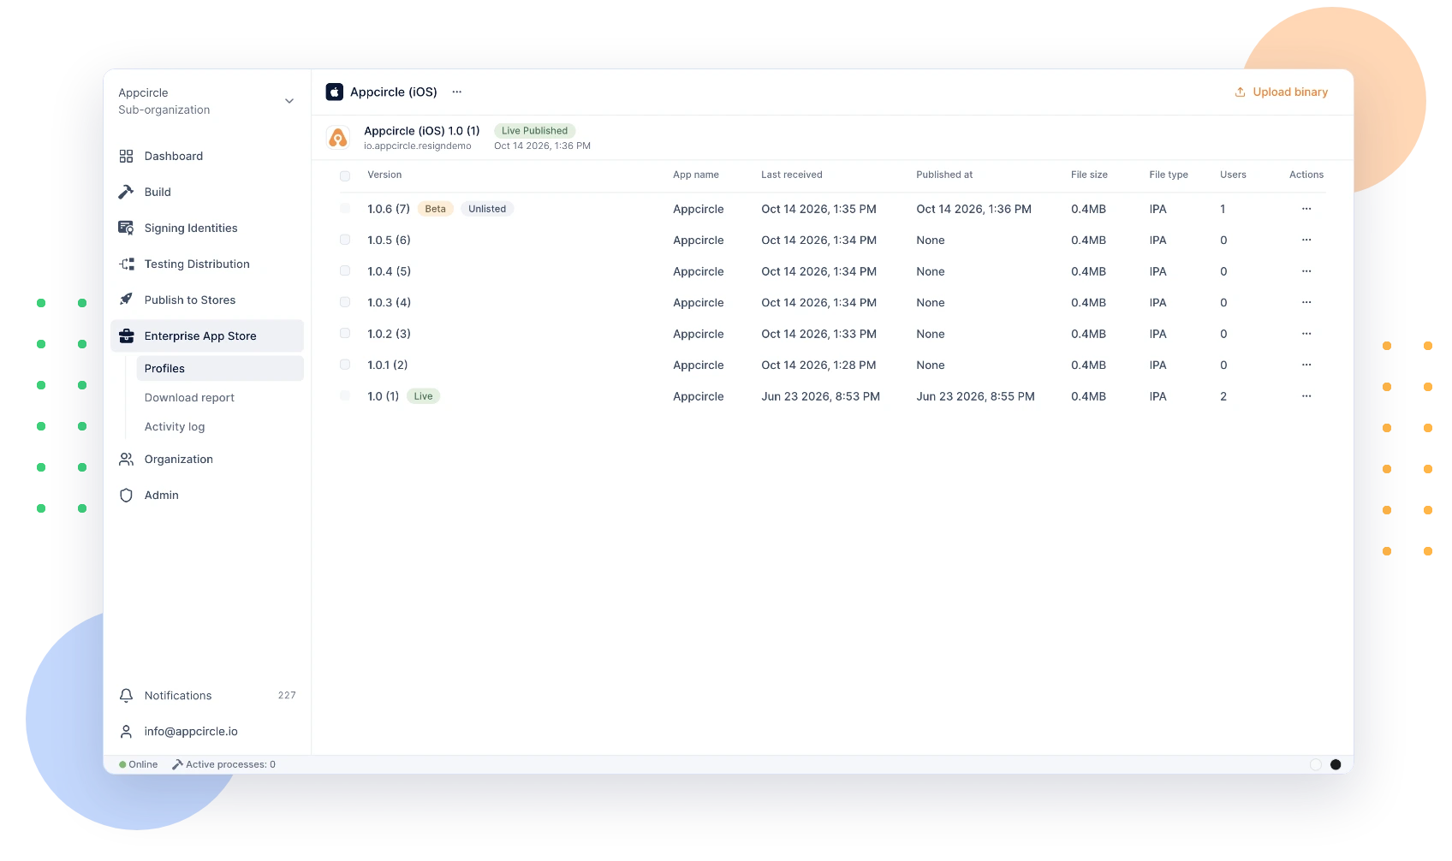Screen dimensions: 1452x861
Task: Open more options next to Appcircle (iOS) title
Action: (457, 92)
